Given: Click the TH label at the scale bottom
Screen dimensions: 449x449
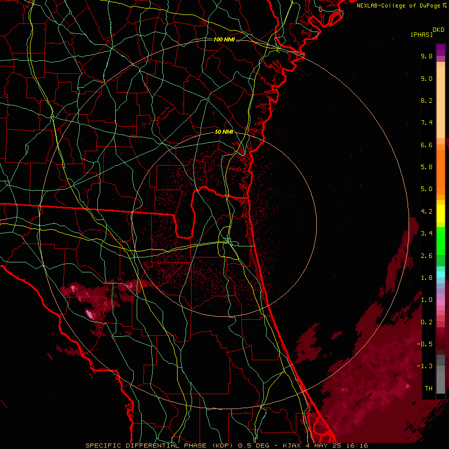Looking at the screenshot, I should point(429,389).
